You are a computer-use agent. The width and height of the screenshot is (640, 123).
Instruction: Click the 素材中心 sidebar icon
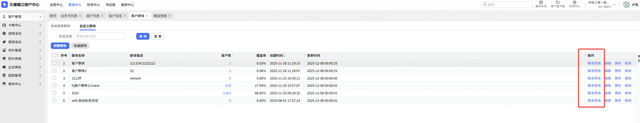pos(4,84)
